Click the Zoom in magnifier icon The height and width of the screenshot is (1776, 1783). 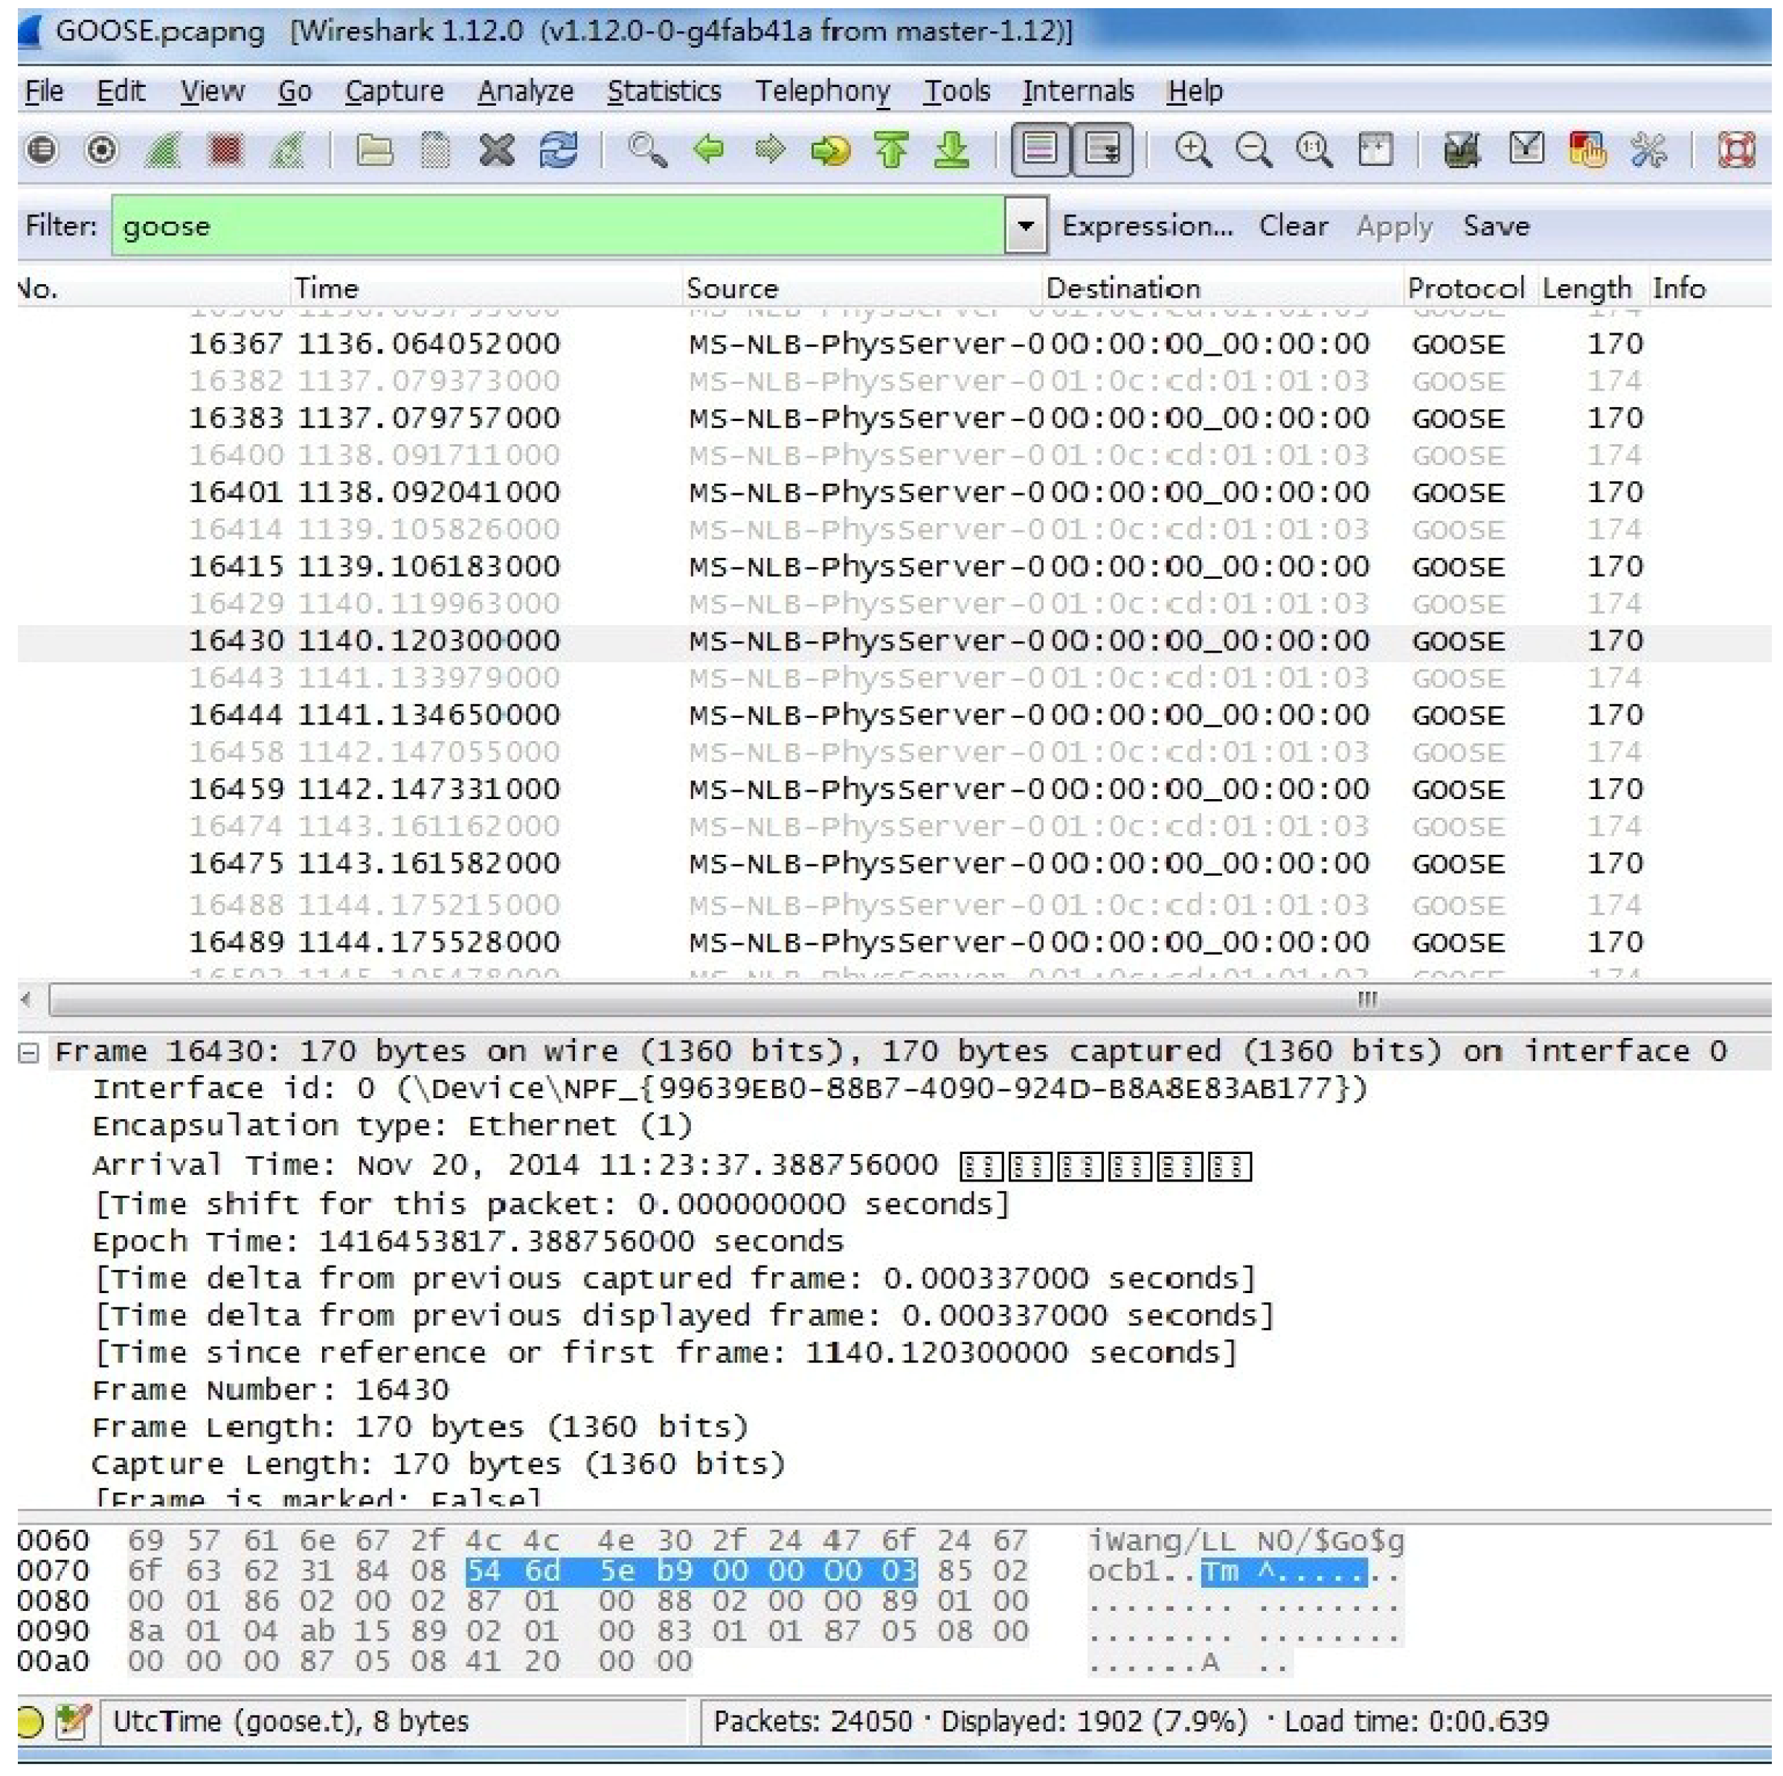pyautogui.click(x=1192, y=150)
